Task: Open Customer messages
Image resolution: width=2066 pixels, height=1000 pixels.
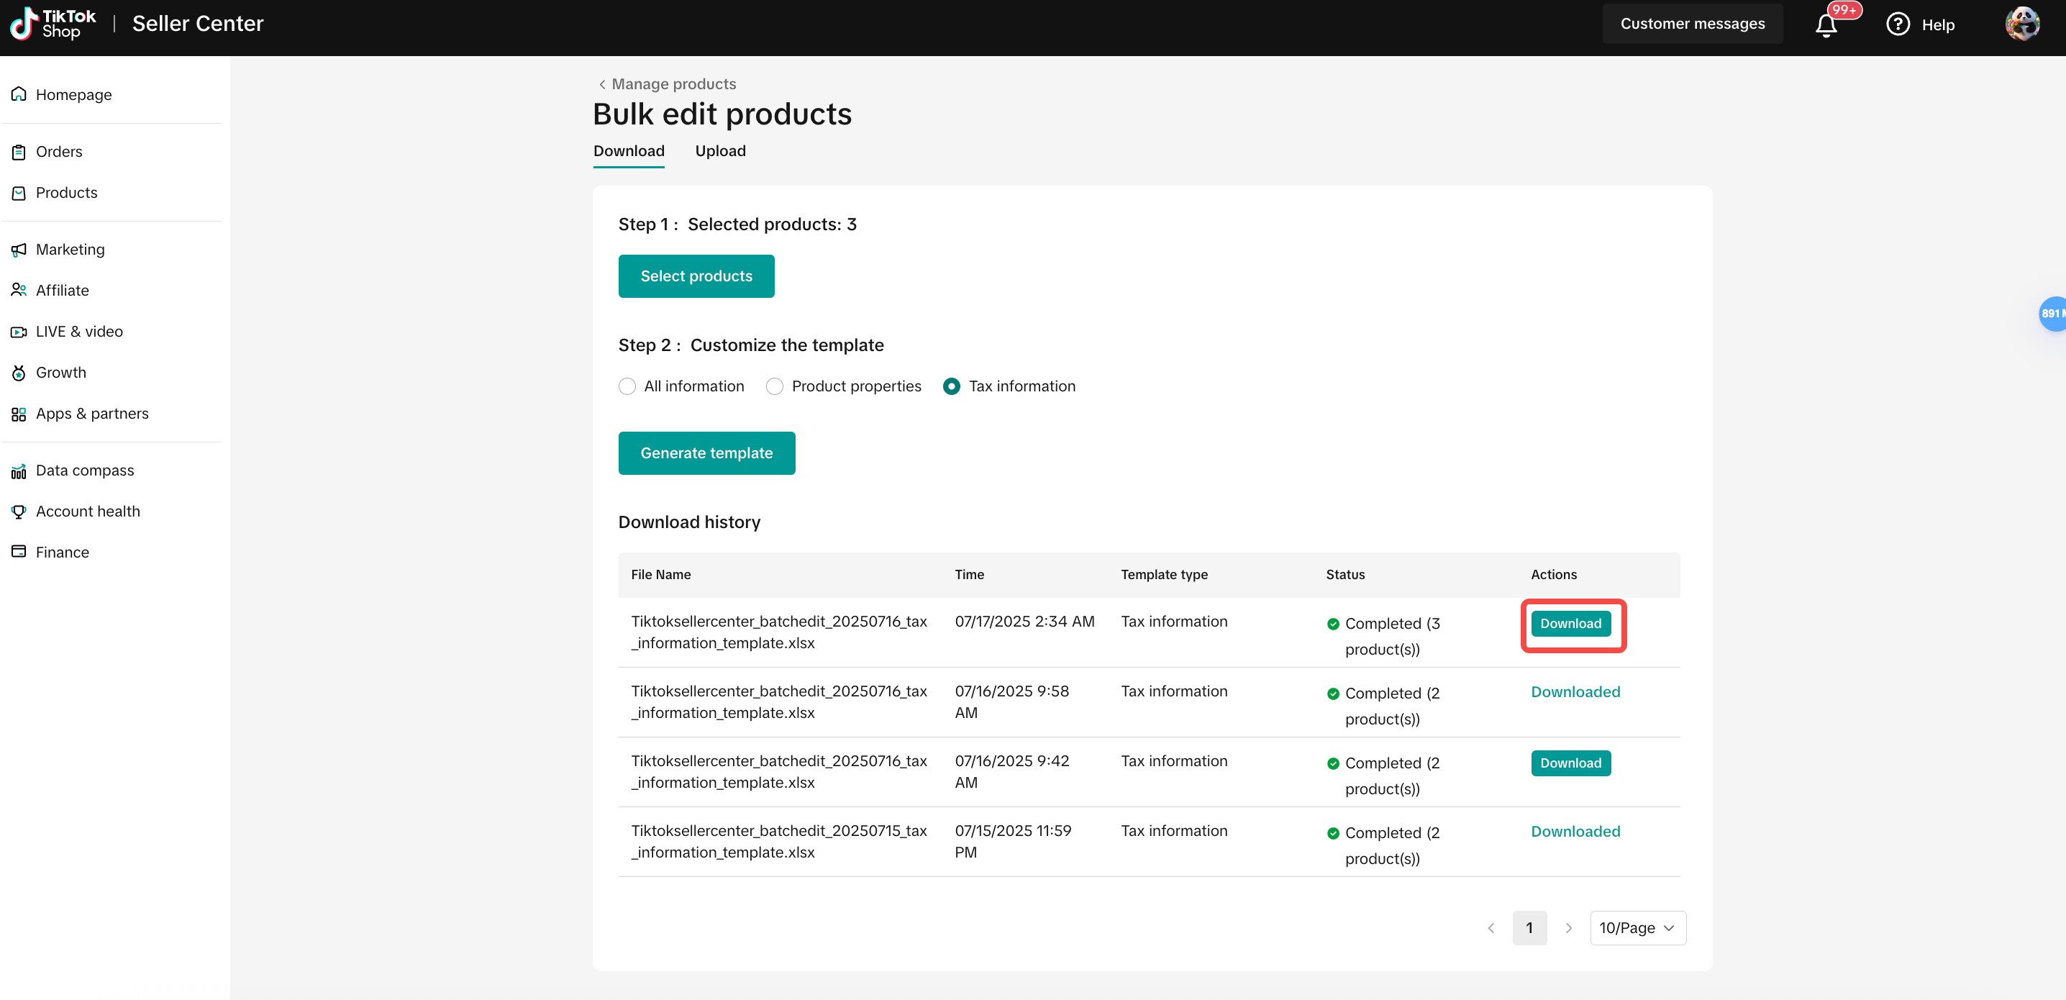Action: point(1692,23)
